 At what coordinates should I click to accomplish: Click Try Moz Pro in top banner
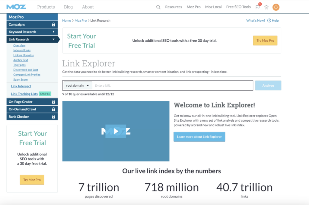(265, 40)
